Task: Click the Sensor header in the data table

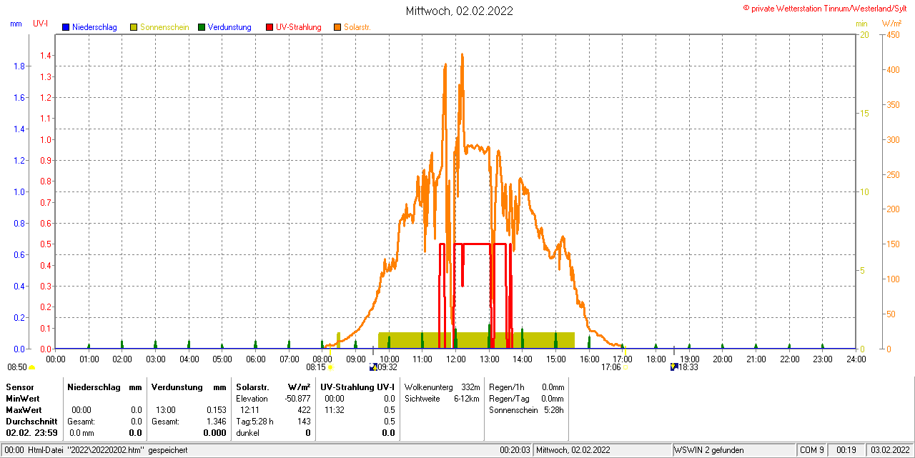Action: pos(19,387)
